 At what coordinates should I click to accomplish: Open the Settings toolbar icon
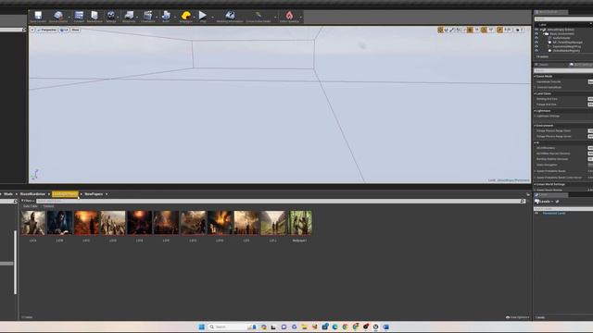click(x=111, y=16)
